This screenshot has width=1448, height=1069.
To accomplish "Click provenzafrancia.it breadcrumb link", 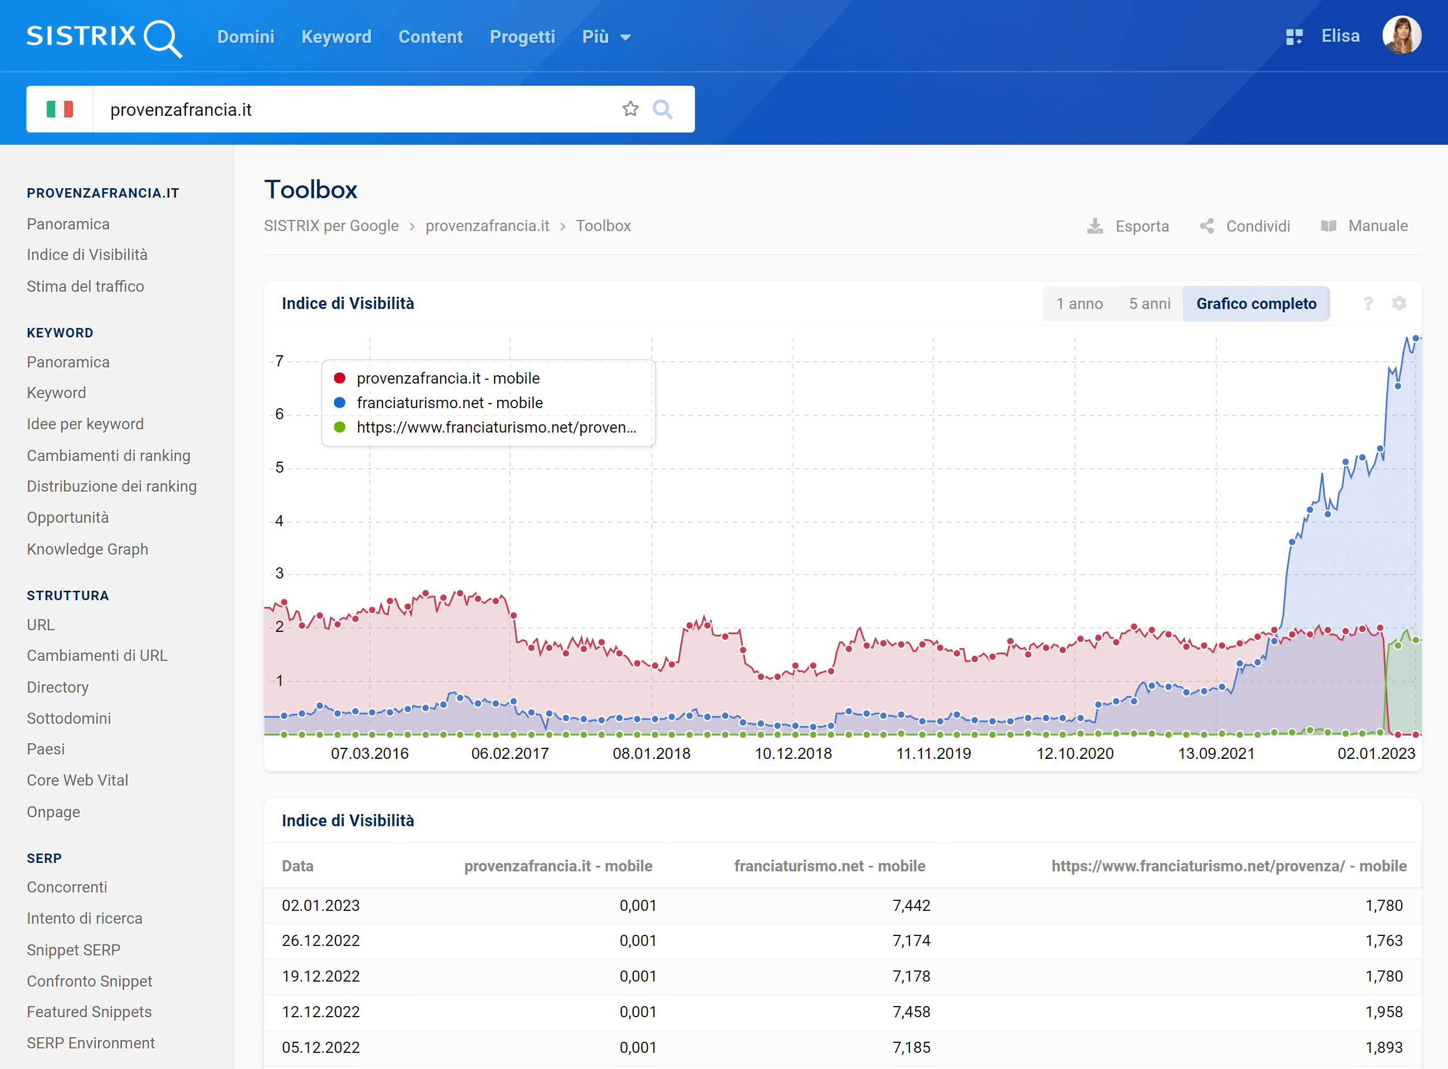I will [x=487, y=226].
